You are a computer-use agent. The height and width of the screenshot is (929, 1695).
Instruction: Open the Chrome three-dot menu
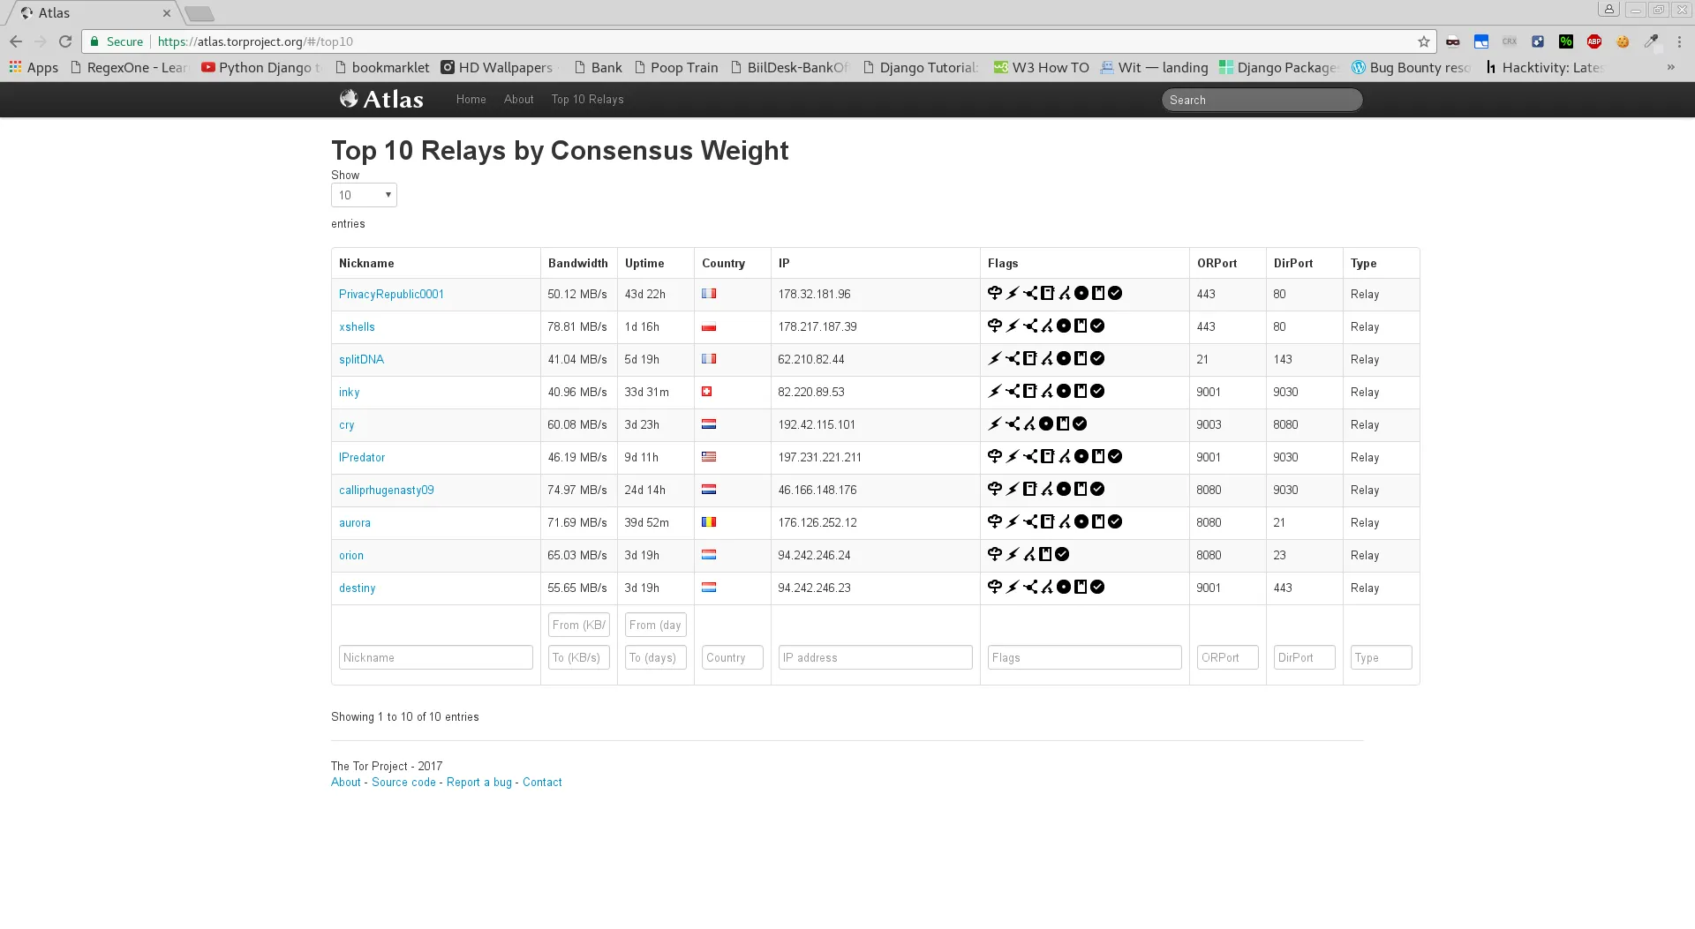[x=1679, y=41]
